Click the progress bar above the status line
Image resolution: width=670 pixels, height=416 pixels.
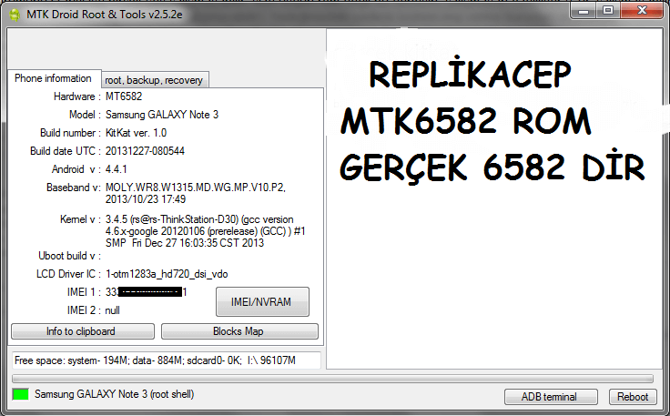[332, 378]
